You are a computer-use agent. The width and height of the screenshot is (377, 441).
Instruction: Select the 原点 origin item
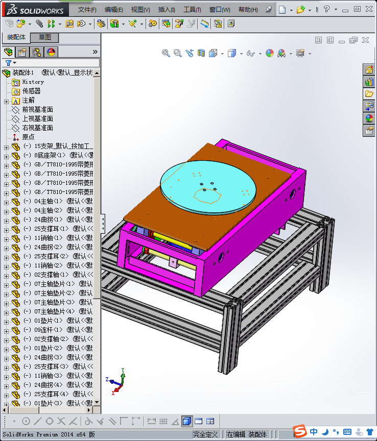point(29,137)
